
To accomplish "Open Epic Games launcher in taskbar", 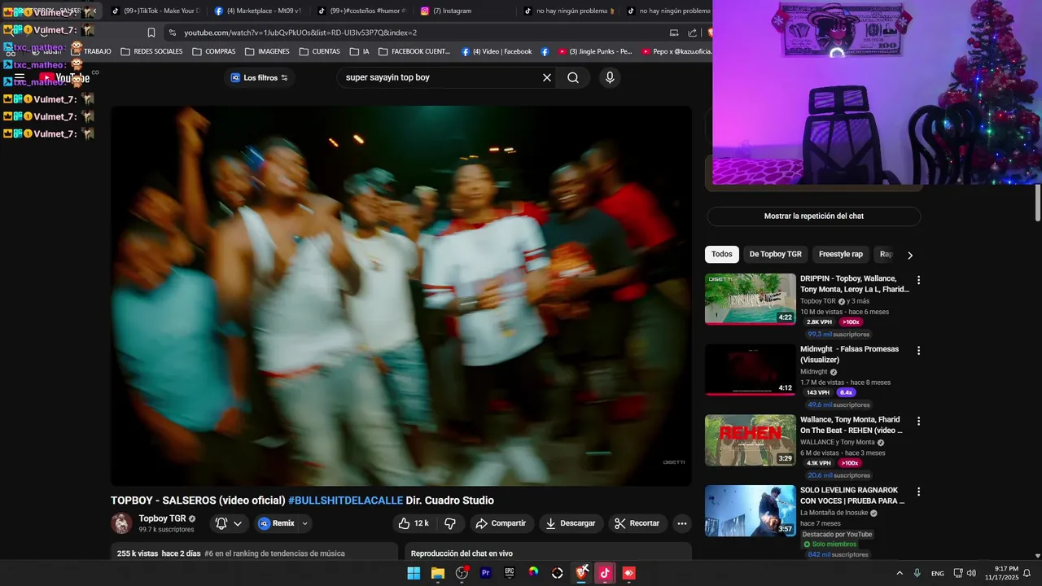I will 510,573.
